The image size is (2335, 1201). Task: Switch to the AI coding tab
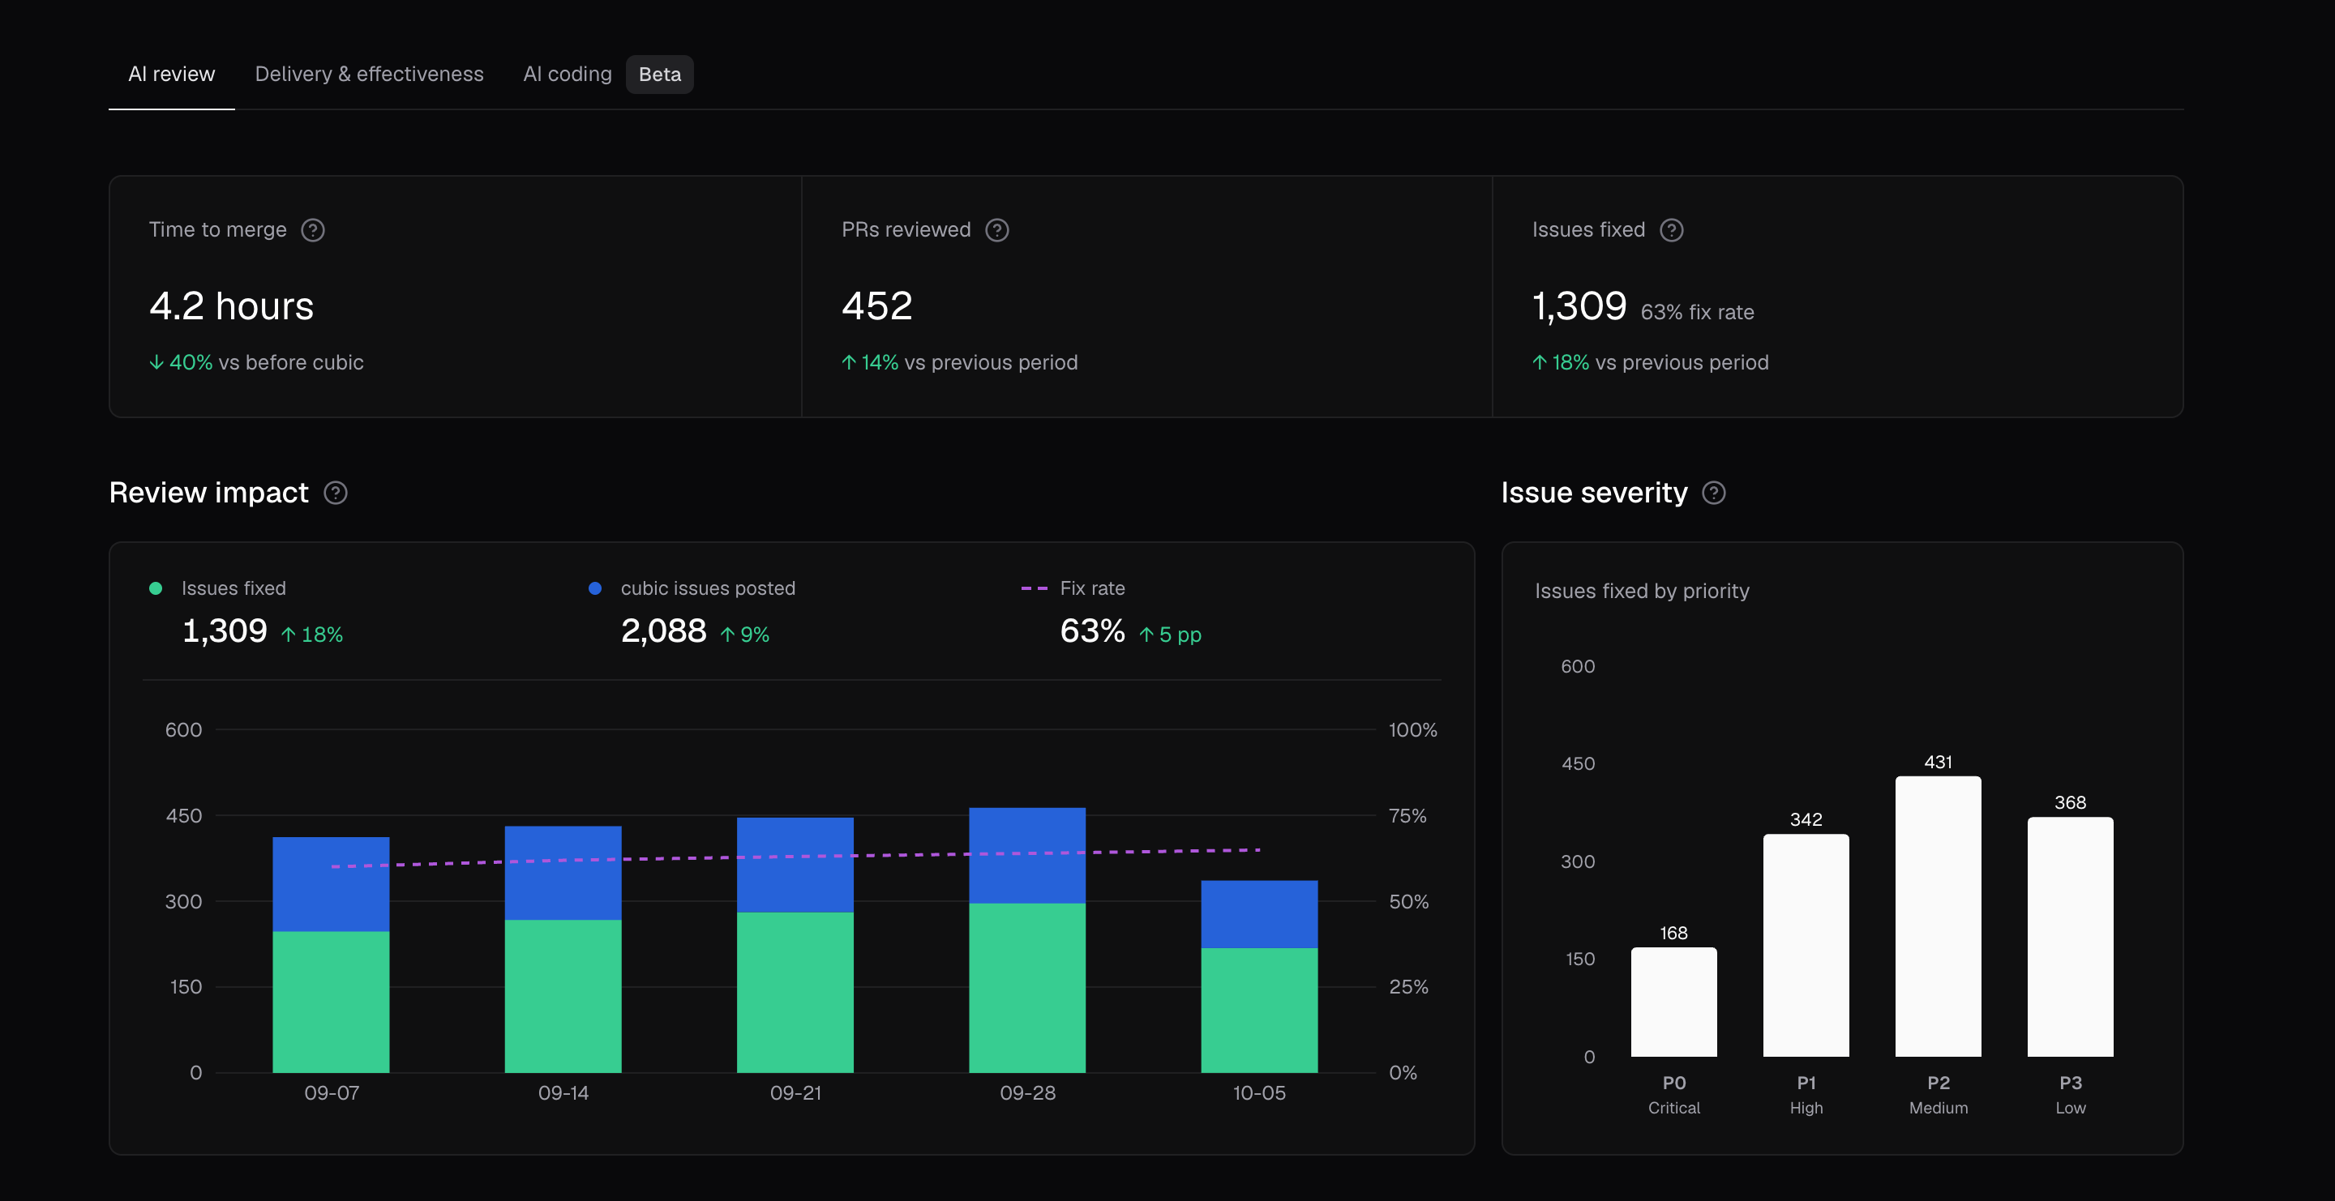point(568,75)
